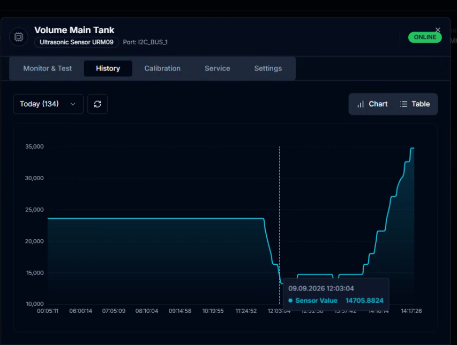Click the Sensor Value label in tooltip

[316, 301]
